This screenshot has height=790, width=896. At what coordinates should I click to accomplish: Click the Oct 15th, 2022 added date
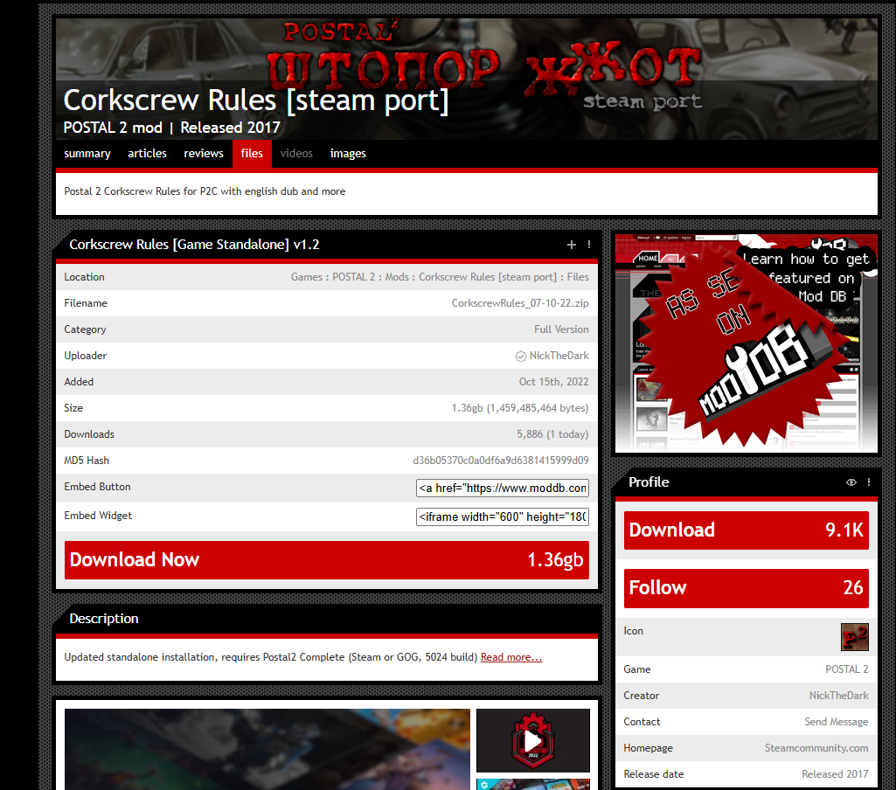coord(553,382)
